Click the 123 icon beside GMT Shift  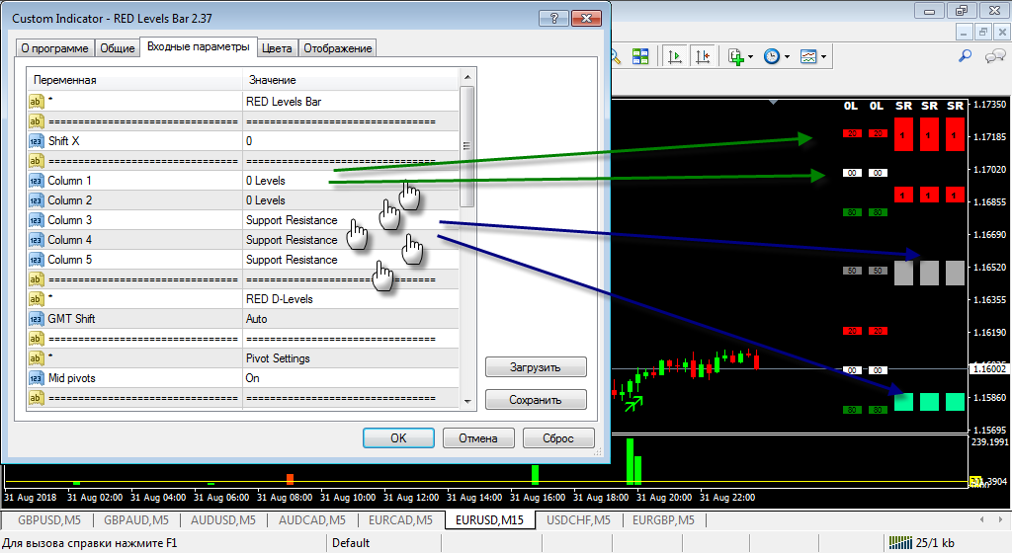tap(36, 319)
